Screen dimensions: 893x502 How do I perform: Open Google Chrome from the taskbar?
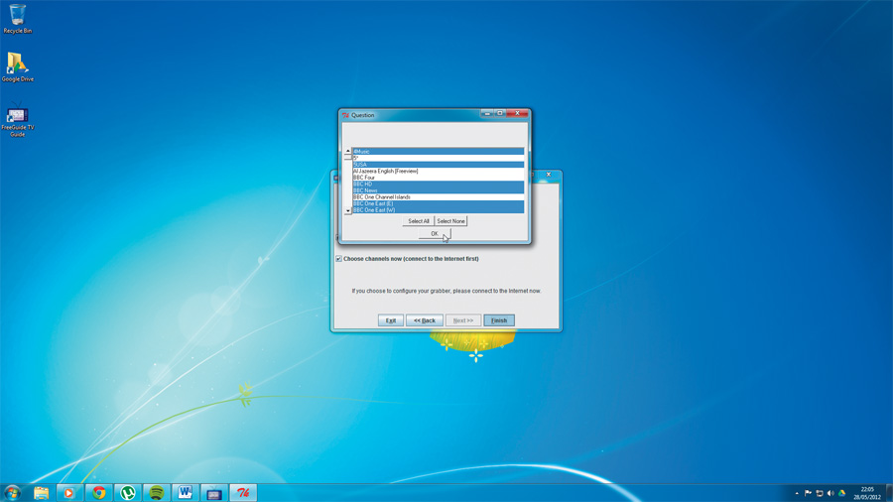click(x=98, y=492)
